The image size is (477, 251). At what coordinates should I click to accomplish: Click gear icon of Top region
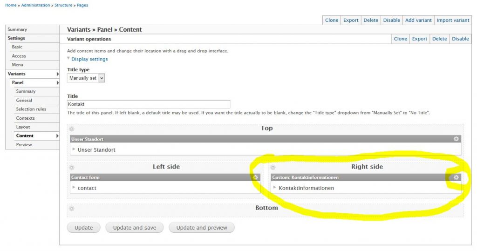(x=72, y=129)
